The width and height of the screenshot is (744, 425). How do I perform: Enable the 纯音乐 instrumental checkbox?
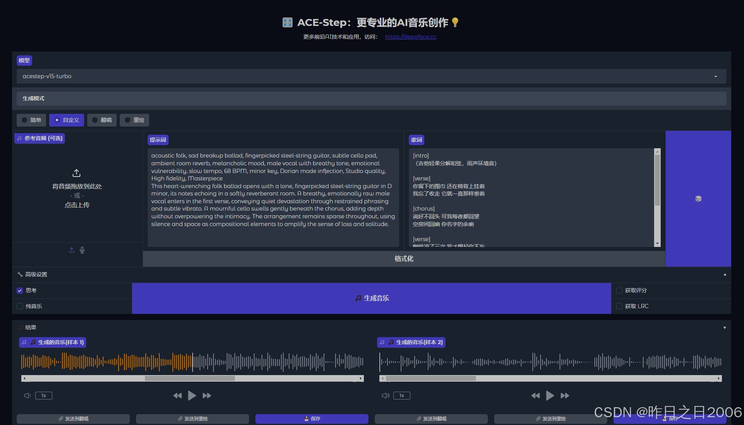(x=20, y=306)
